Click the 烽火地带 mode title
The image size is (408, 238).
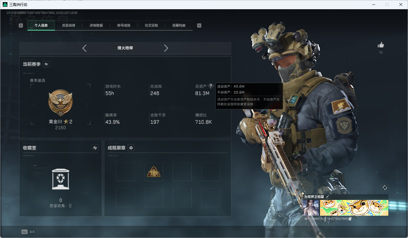(x=125, y=48)
